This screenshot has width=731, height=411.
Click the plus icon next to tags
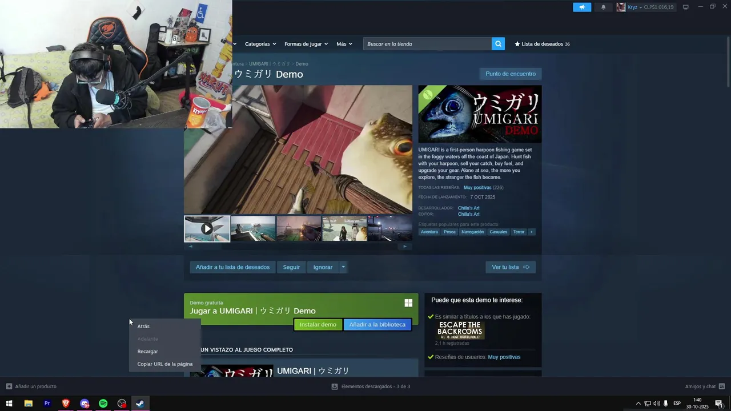pos(532,232)
